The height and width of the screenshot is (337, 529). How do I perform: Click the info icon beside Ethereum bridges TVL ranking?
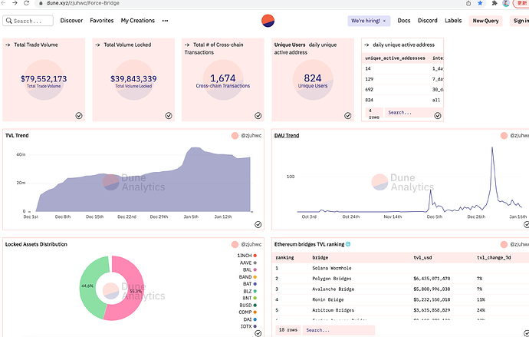[348, 244]
